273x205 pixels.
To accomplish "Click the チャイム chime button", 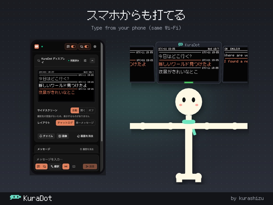I will coord(46,136).
